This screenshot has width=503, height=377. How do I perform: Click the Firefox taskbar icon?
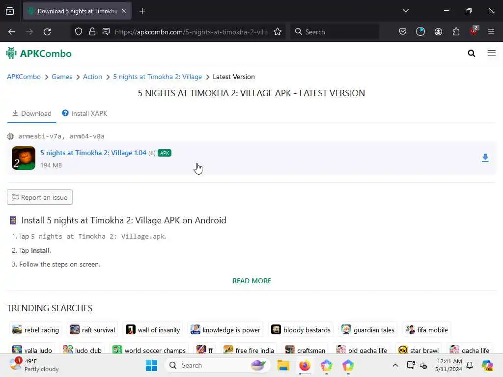click(x=305, y=365)
